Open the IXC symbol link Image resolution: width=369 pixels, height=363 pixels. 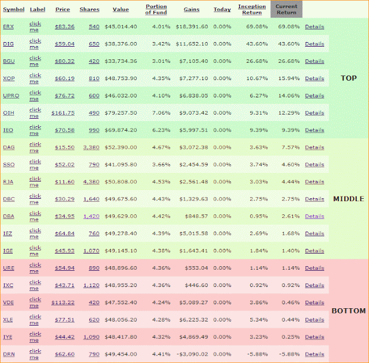click(x=8, y=285)
